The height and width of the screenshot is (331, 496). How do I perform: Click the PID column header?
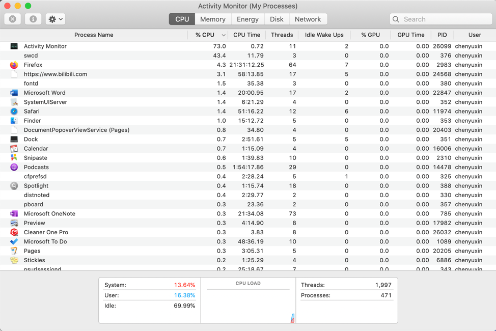(442, 35)
